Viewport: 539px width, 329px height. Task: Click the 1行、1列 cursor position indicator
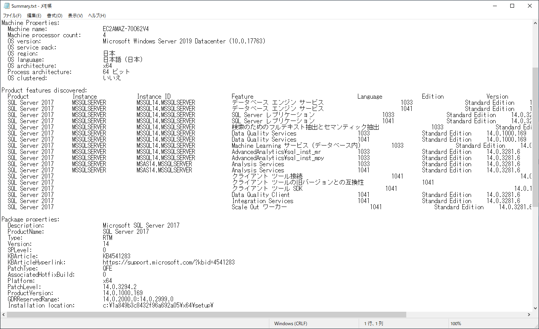[x=373, y=324]
